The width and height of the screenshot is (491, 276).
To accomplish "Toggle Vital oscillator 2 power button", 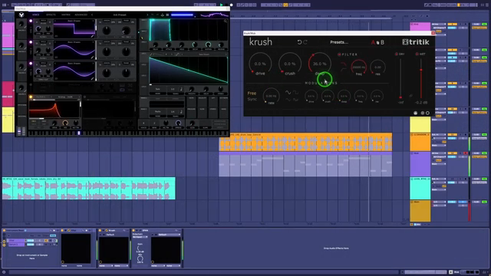I will tap(31, 42).
